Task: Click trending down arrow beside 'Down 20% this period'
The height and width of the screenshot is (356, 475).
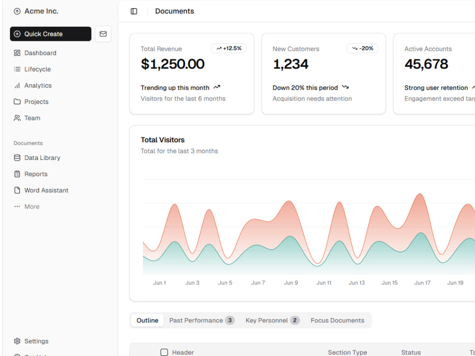Action: [x=345, y=87]
